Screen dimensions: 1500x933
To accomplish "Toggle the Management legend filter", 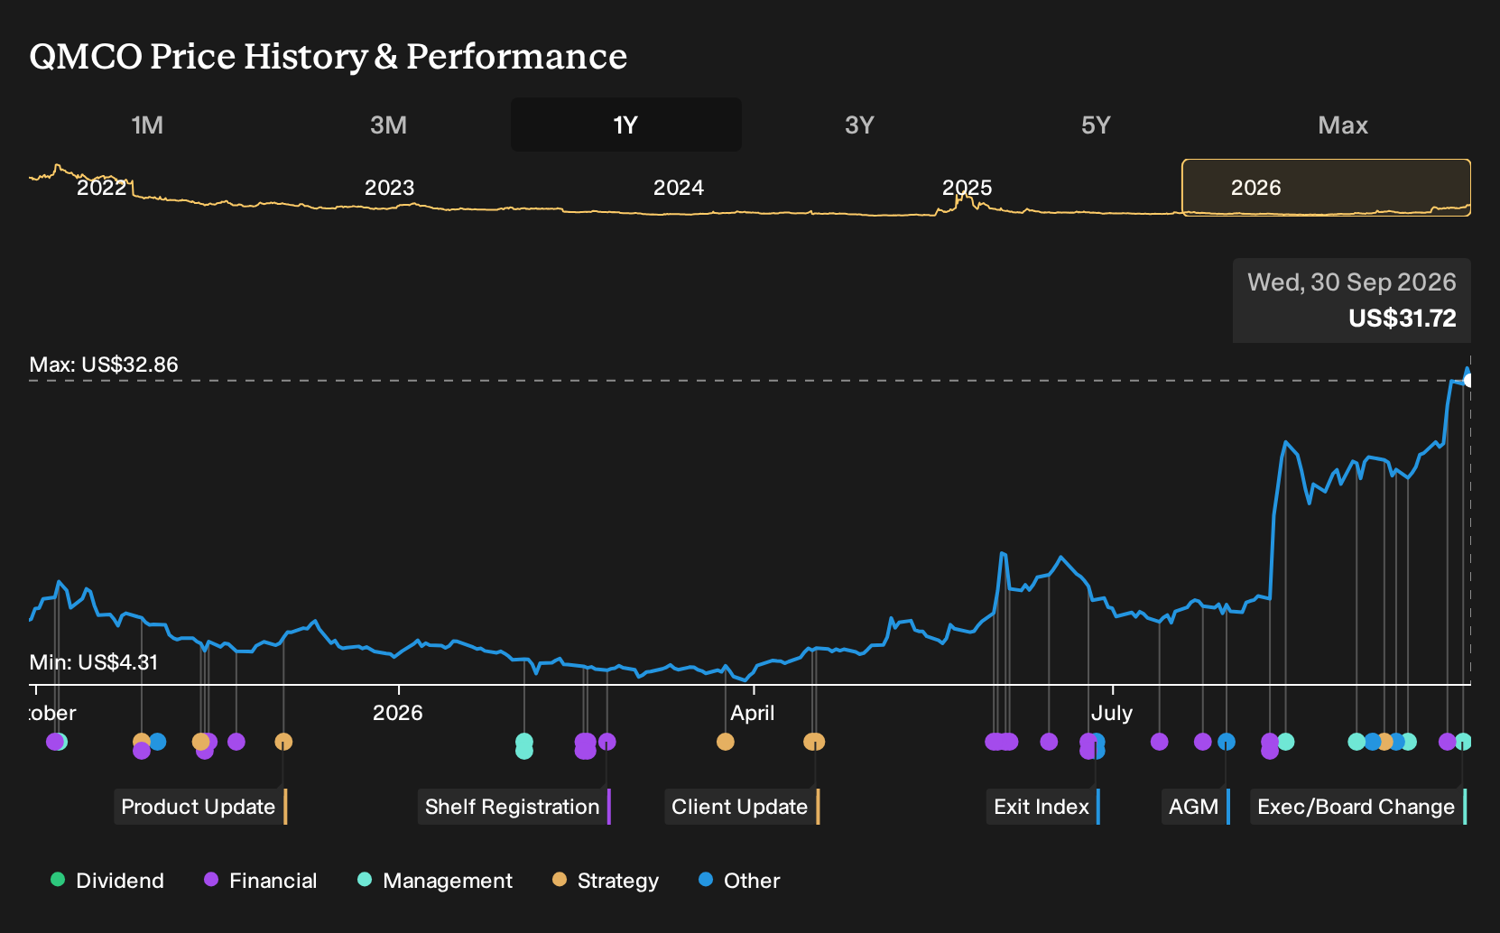I will [435, 881].
